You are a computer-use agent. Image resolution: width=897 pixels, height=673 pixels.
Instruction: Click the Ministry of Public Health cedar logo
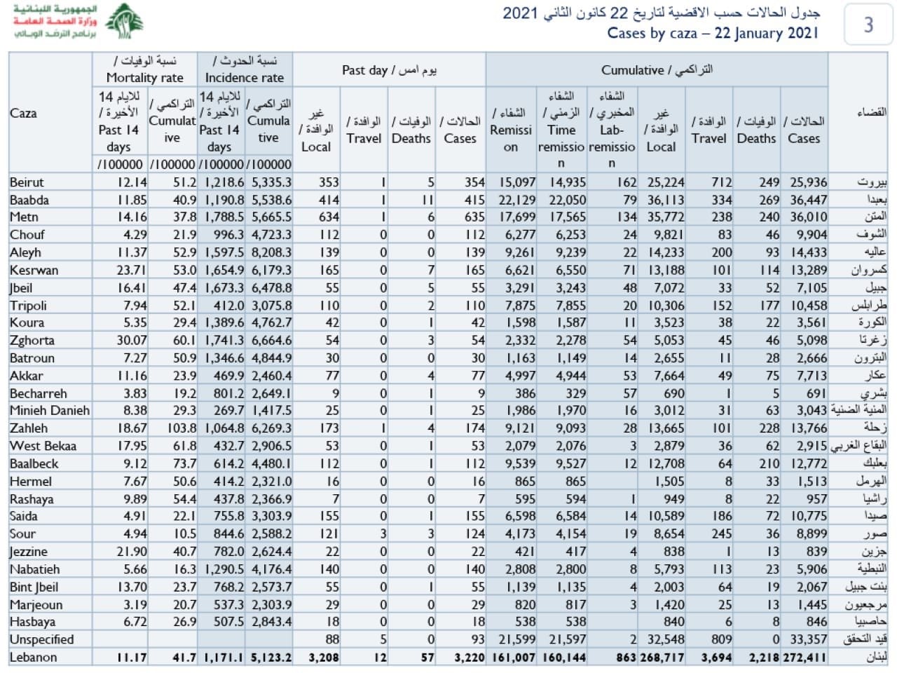click(125, 22)
